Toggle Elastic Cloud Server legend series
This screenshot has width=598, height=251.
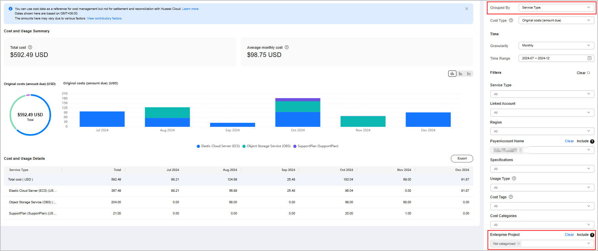pos(218,146)
